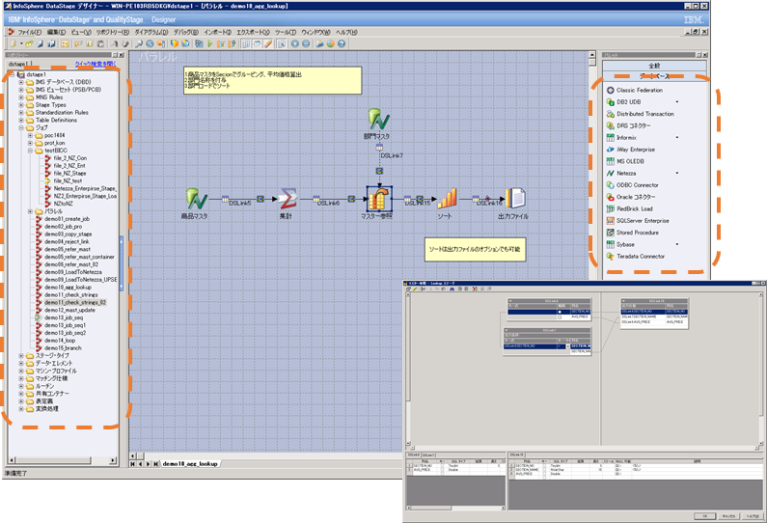Click the DSLink7 link label on canvas
Screen dimensions: 767x523
pos(392,155)
